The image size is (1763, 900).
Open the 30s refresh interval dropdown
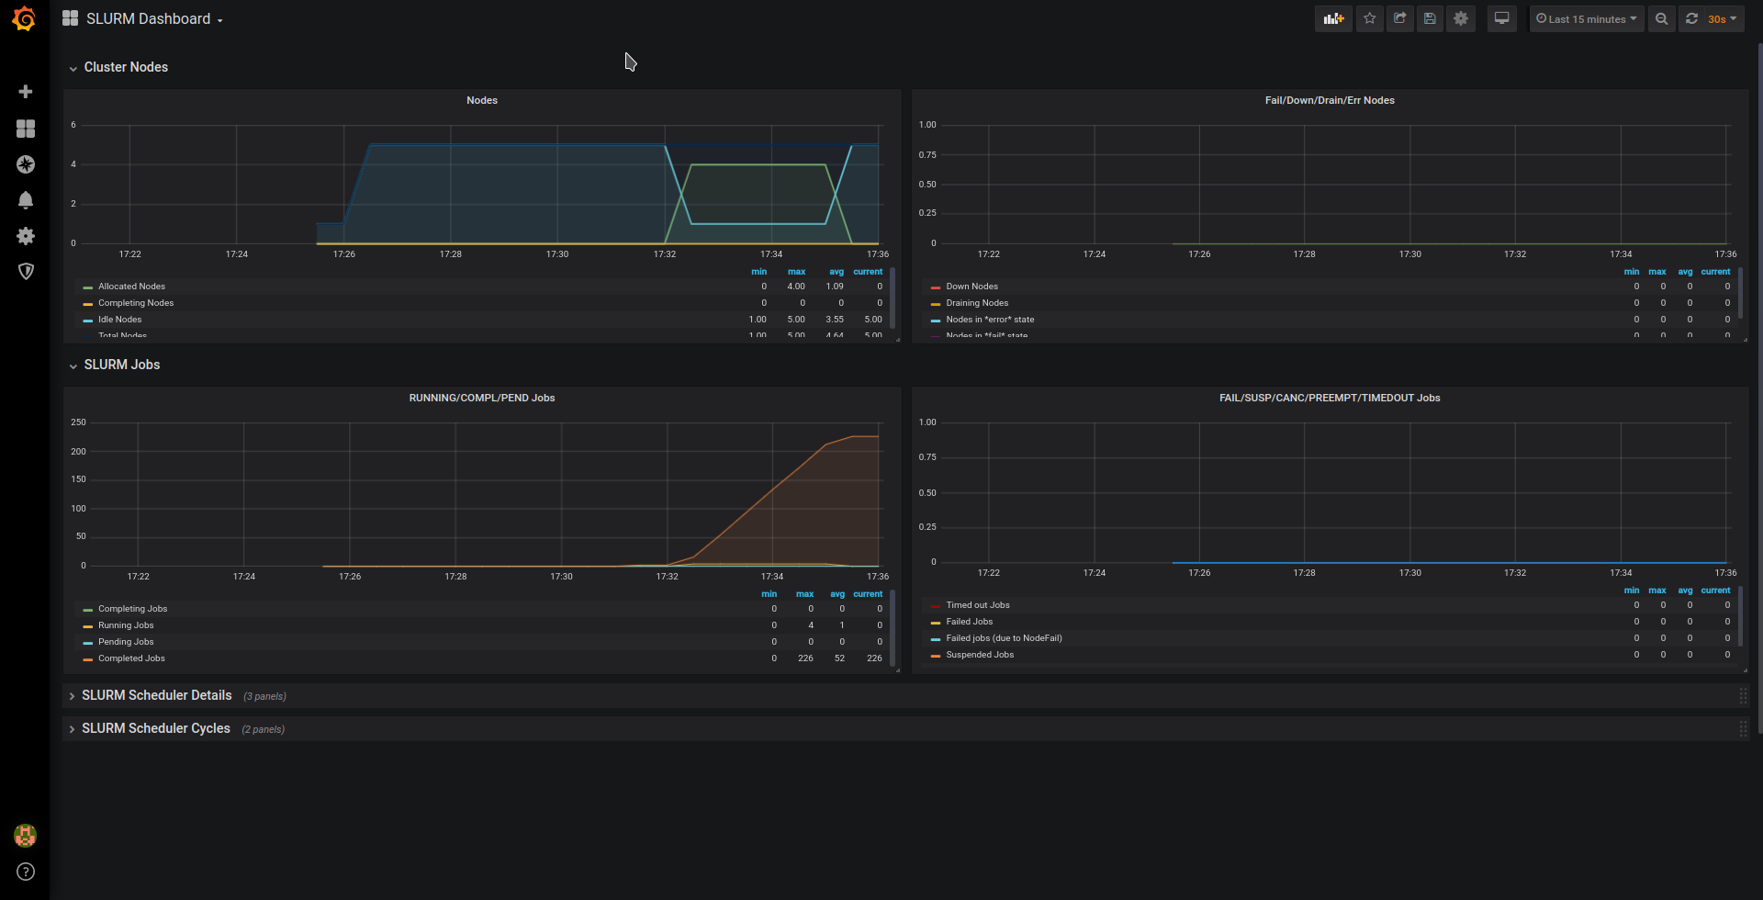coord(1722,19)
